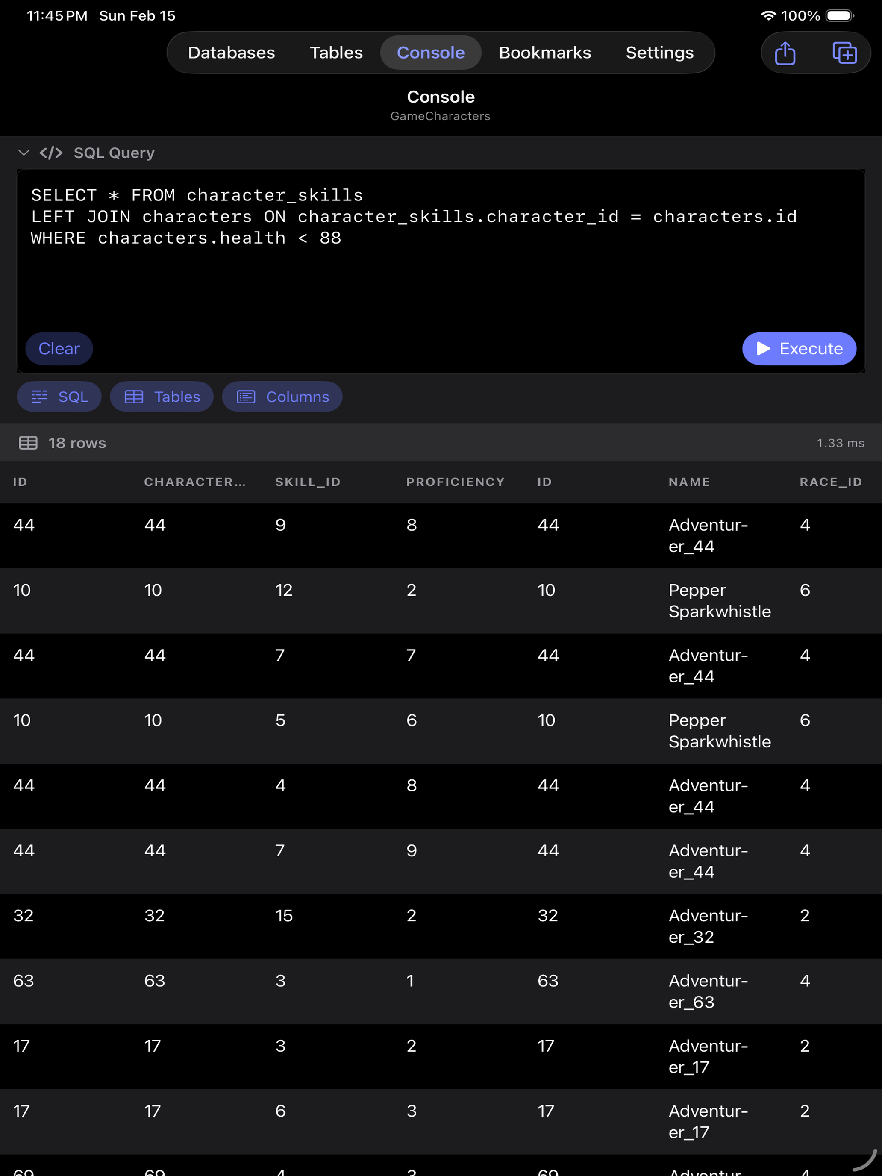882x1176 pixels.
Task: Tap the Wi-Fi icon in status bar
Action: point(768,15)
